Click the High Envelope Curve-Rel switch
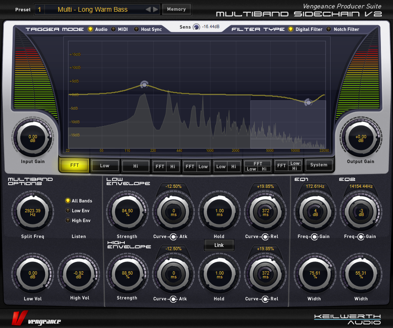This screenshot has height=328, width=393. point(265,298)
